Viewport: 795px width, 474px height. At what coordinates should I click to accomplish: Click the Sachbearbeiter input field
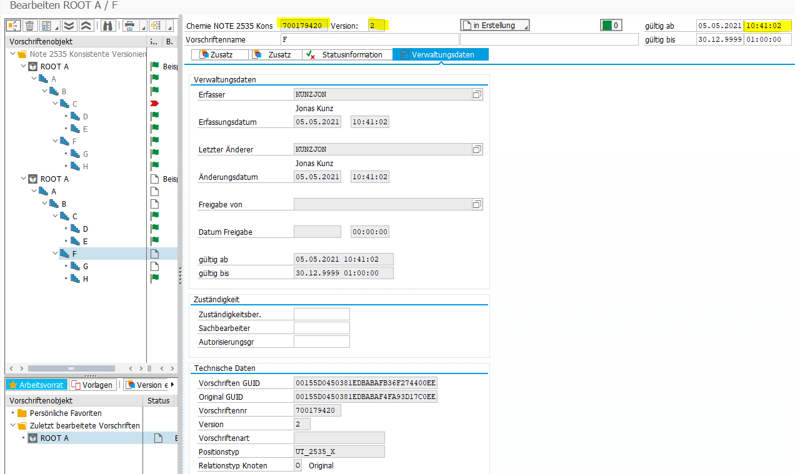(x=321, y=328)
